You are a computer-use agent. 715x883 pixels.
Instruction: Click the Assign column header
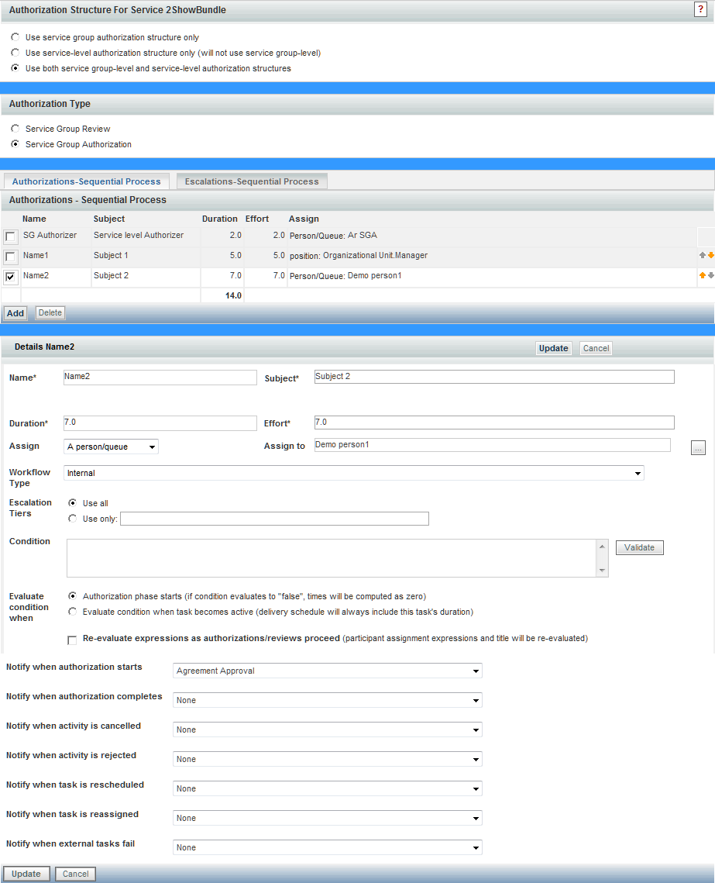coord(304,219)
